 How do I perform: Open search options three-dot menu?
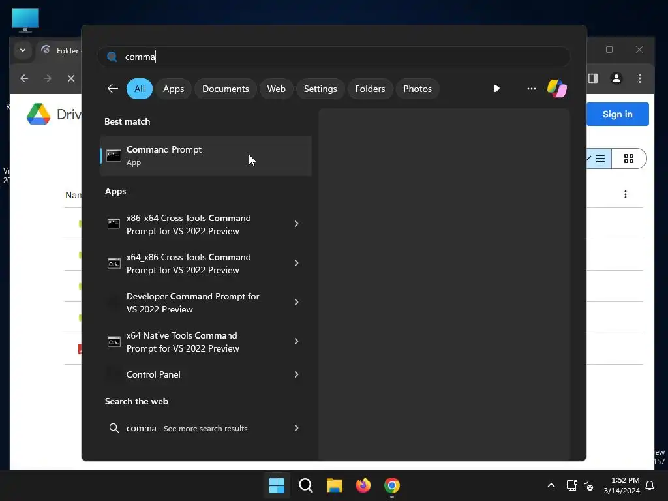tap(531, 89)
